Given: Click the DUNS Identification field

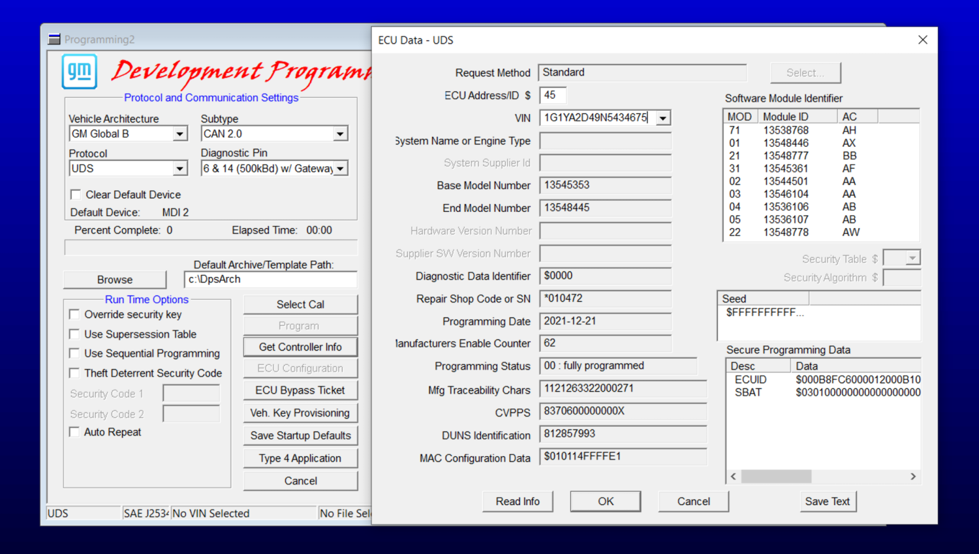Looking at the screenshot, I should tap(623, 434).
